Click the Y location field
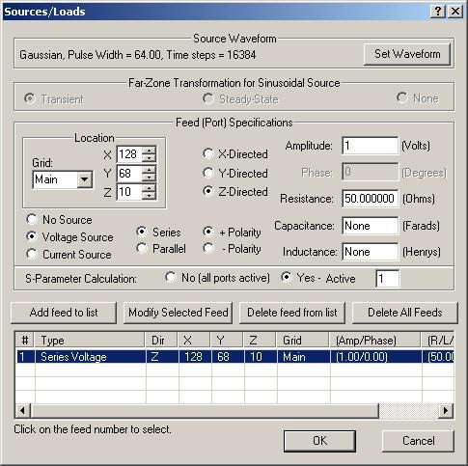Image resolution: width=468 pixels, height=466 pixels. click(x=128, y=174)
